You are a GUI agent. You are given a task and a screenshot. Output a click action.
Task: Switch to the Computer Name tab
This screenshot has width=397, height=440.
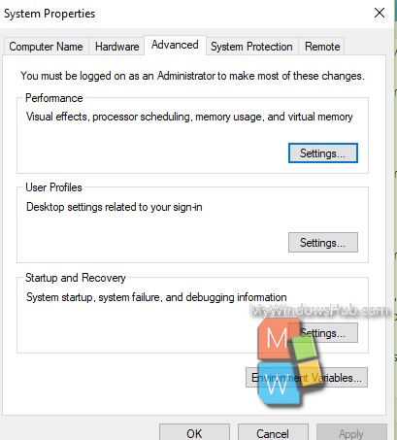[x=46, y=47]
